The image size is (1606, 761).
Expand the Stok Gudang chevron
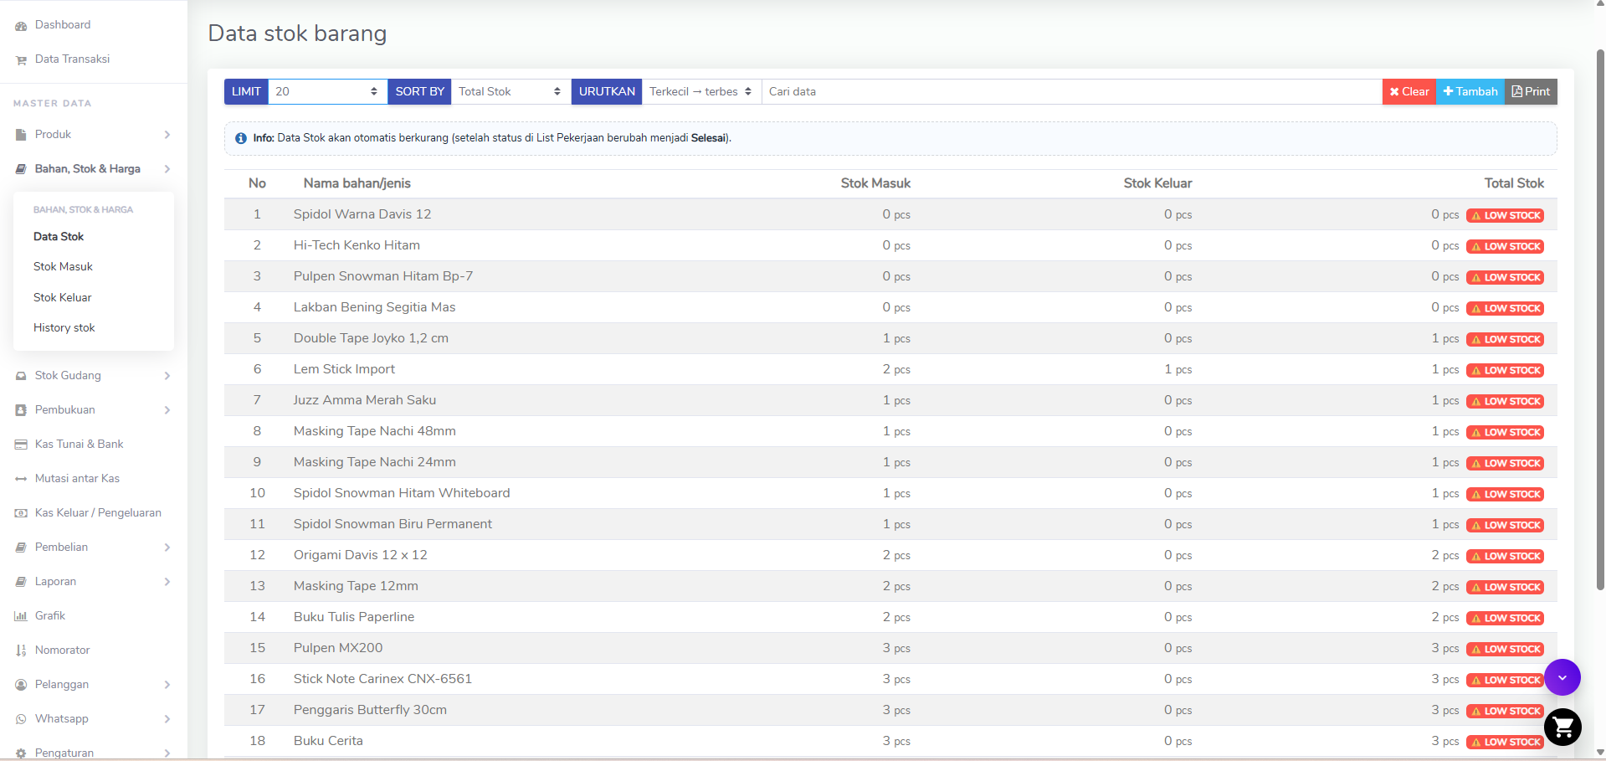167,376
